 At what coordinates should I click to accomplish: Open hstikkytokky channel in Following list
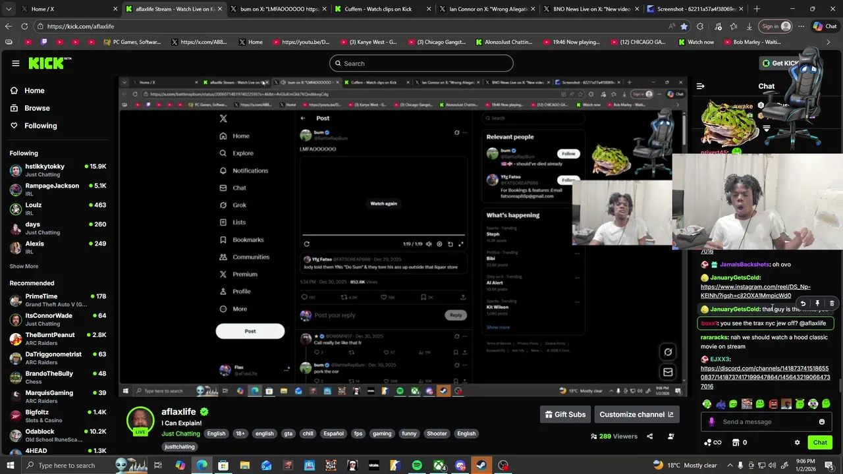(x=58, y=171)
